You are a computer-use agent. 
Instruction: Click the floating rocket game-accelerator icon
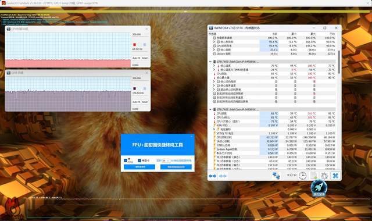[x=319, y=188]
